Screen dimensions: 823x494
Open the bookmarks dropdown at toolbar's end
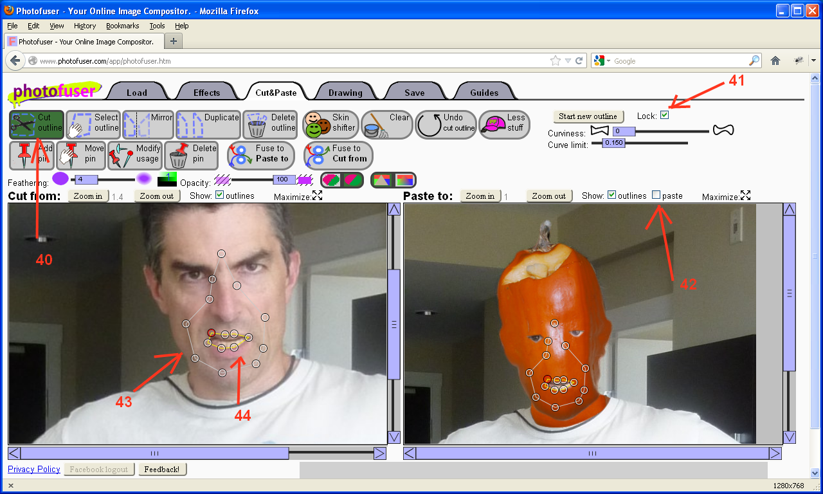pos(813,60)
